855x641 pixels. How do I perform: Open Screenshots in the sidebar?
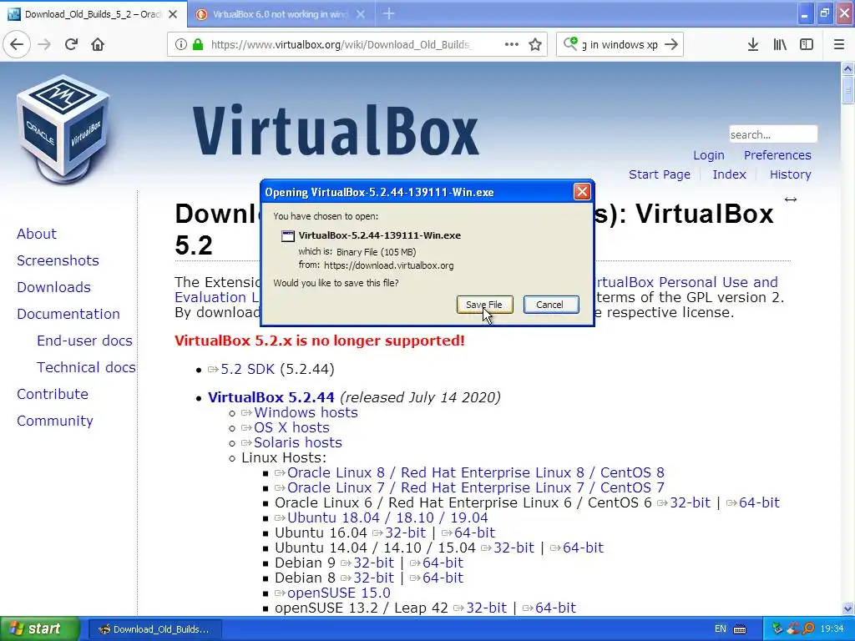[58, 260]
